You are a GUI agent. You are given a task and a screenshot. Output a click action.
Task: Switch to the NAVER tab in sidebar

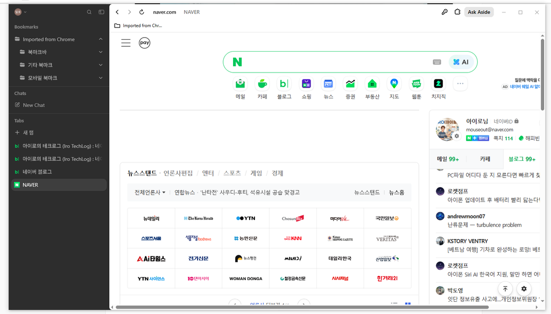59,185
